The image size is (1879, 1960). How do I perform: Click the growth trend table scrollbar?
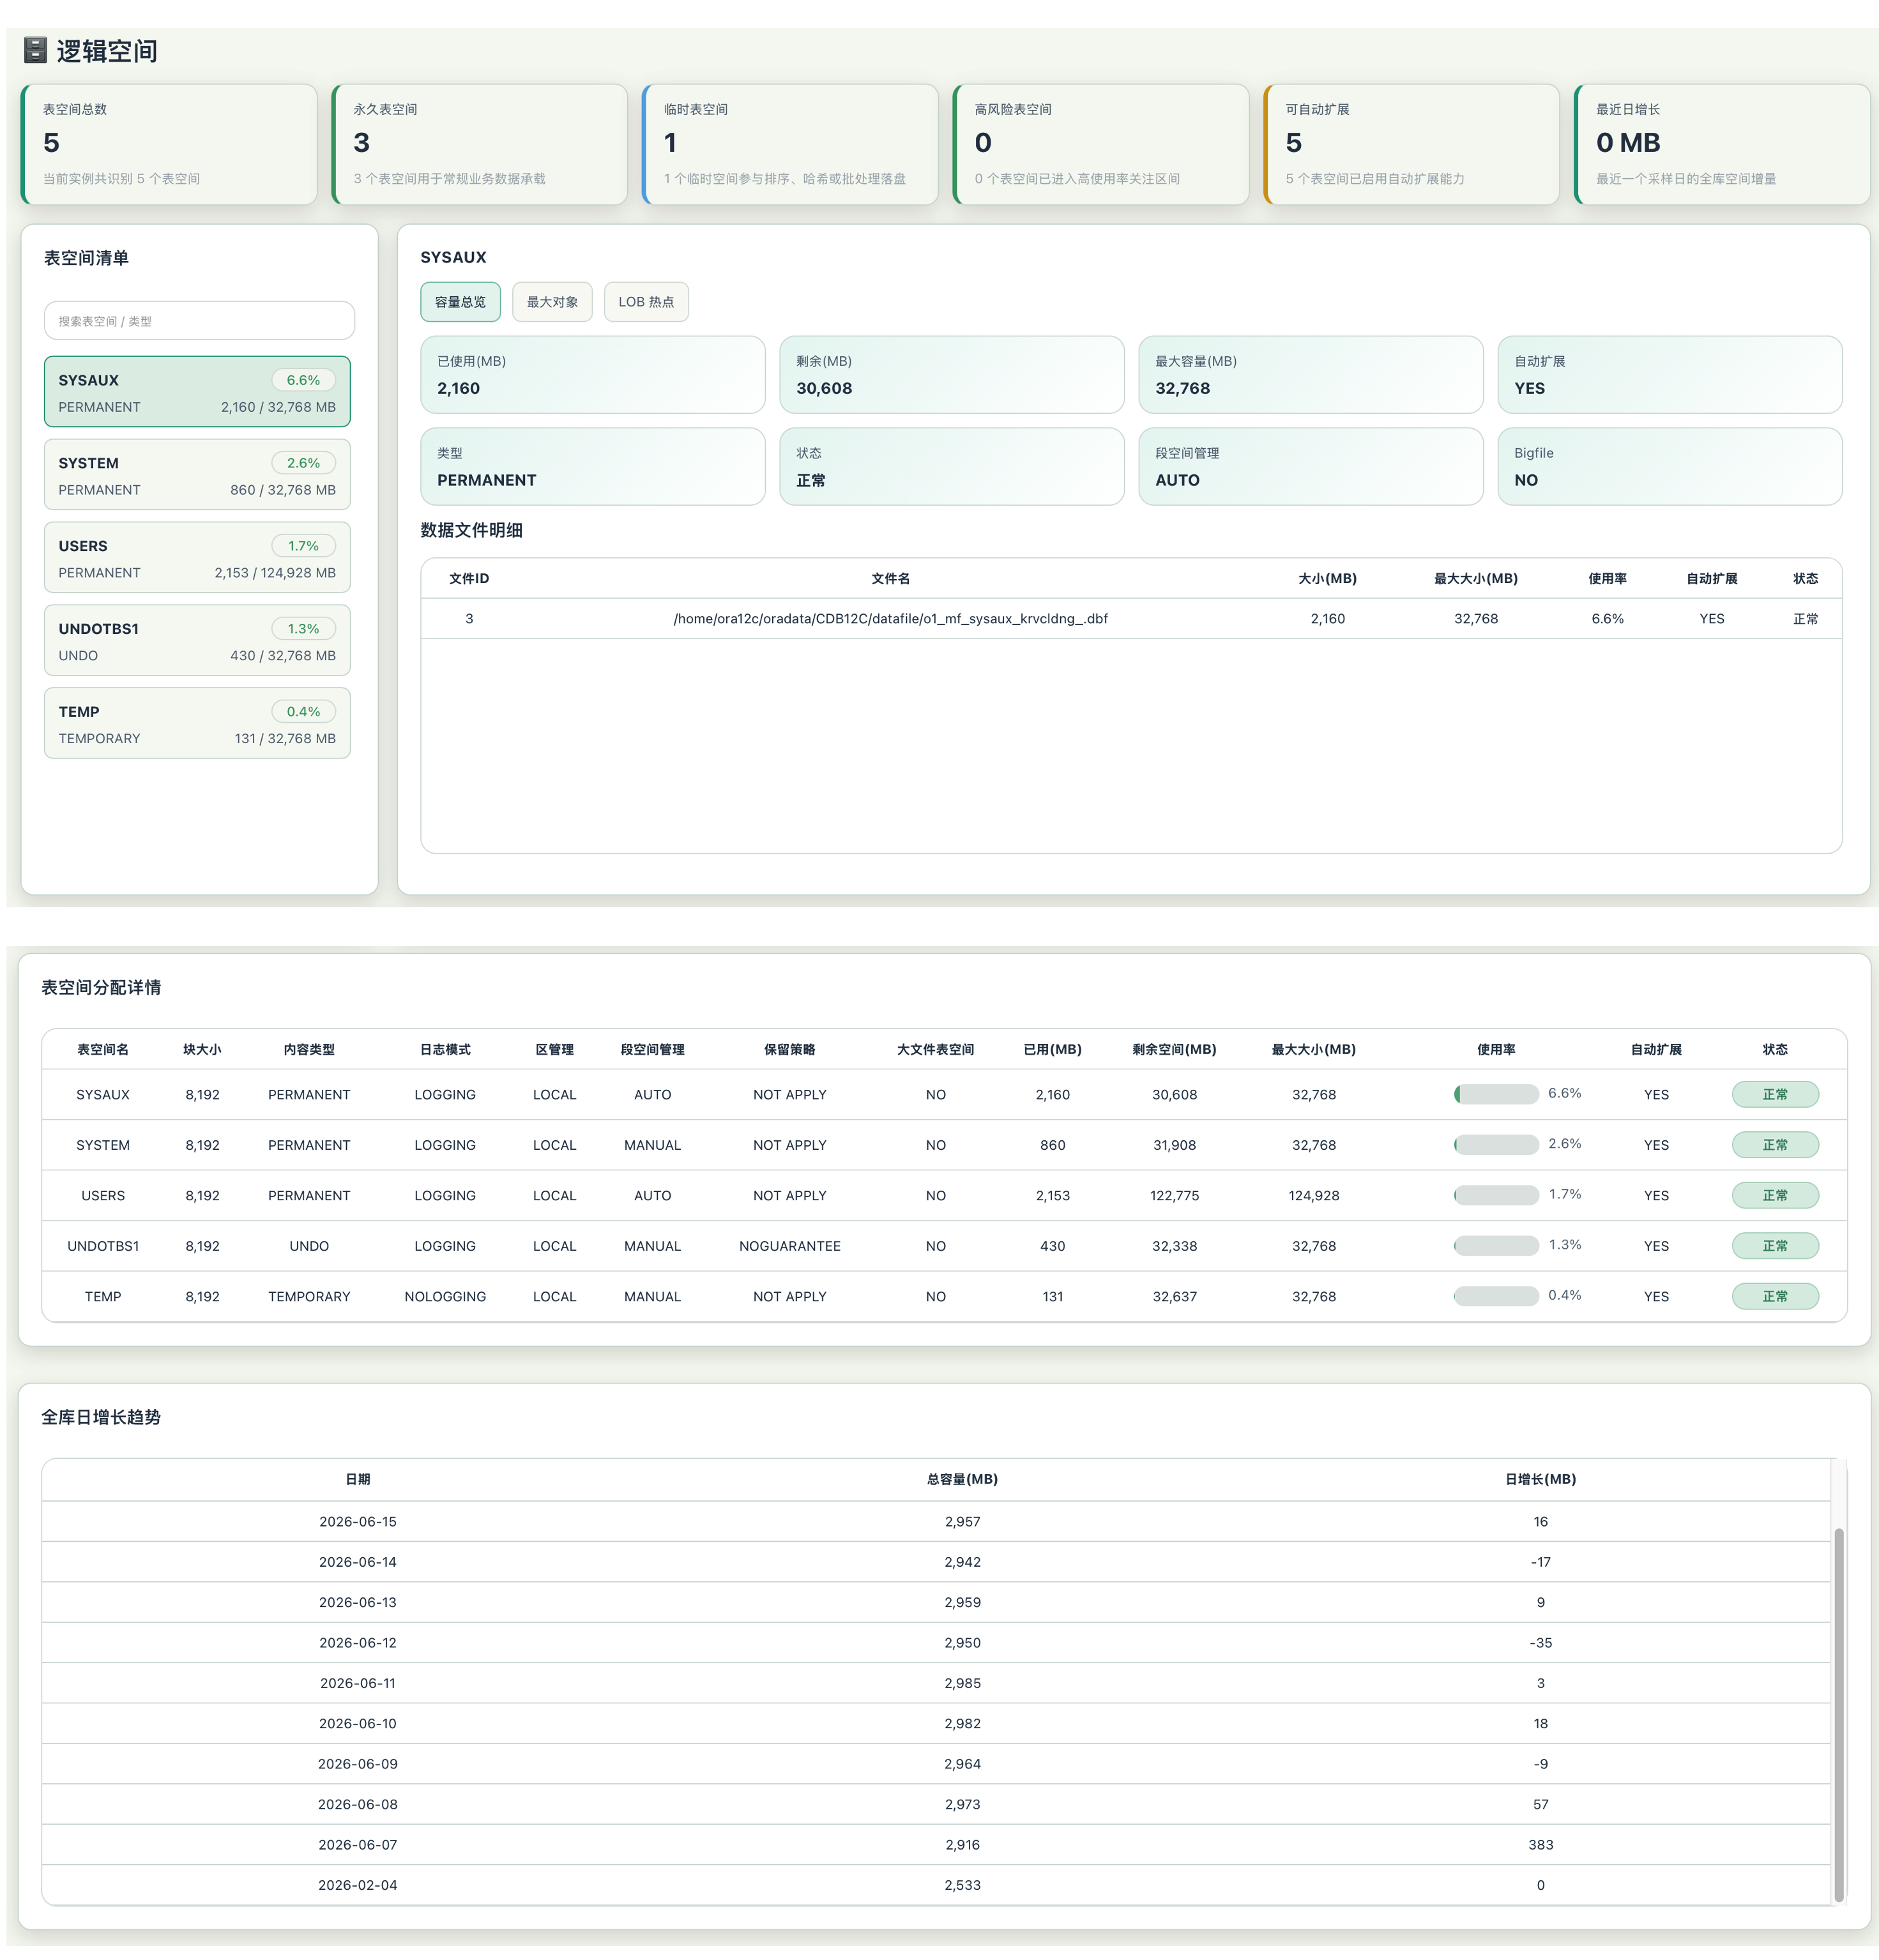tap(1838, 1714)
